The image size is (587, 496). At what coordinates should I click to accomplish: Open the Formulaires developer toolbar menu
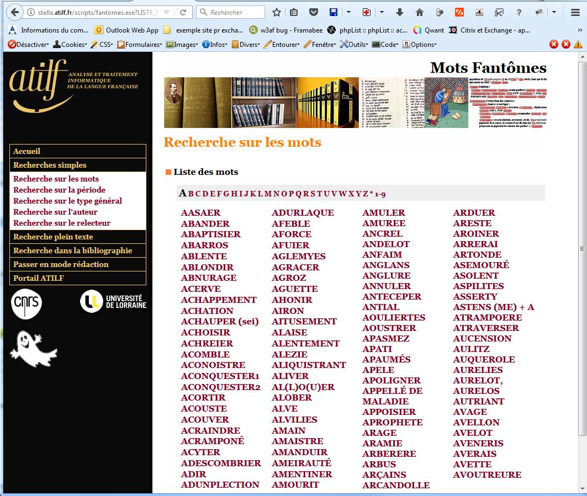pyautogui.click(x=140, y=45)
